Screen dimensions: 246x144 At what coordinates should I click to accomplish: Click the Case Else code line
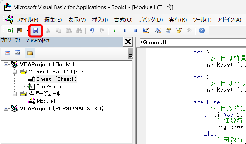pos(205,102)
